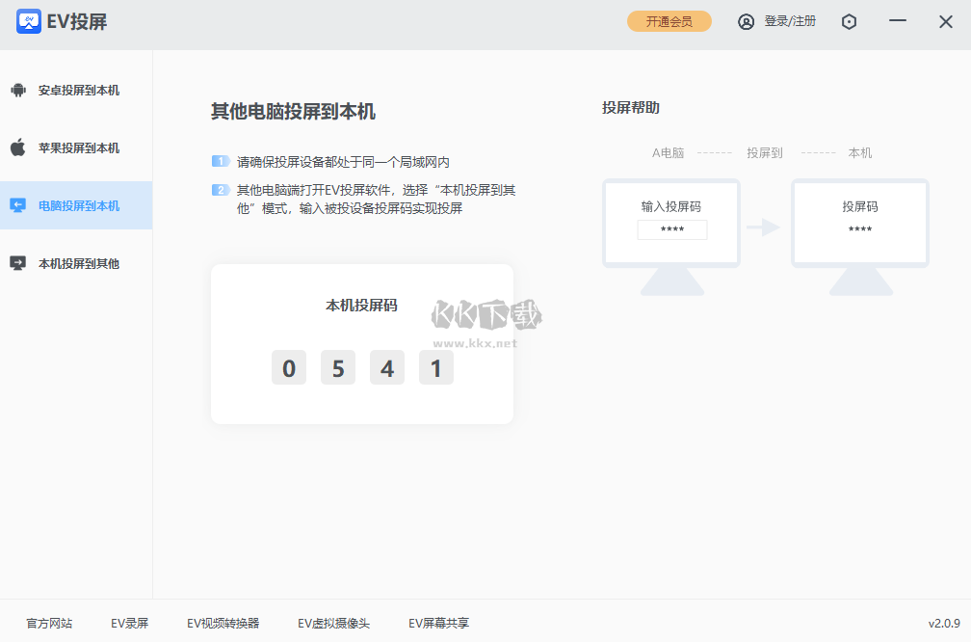Viewport: 971px width, 642px height.
Task: Click the number 1 info badge icon
Action: point(221,160)
